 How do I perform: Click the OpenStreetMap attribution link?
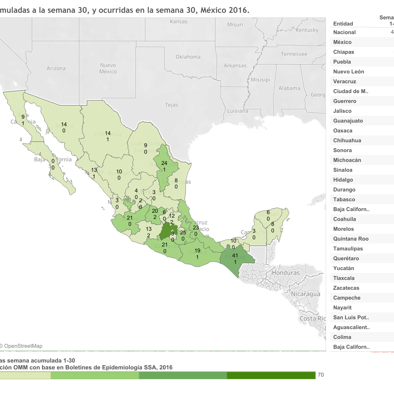pos(23,346)
